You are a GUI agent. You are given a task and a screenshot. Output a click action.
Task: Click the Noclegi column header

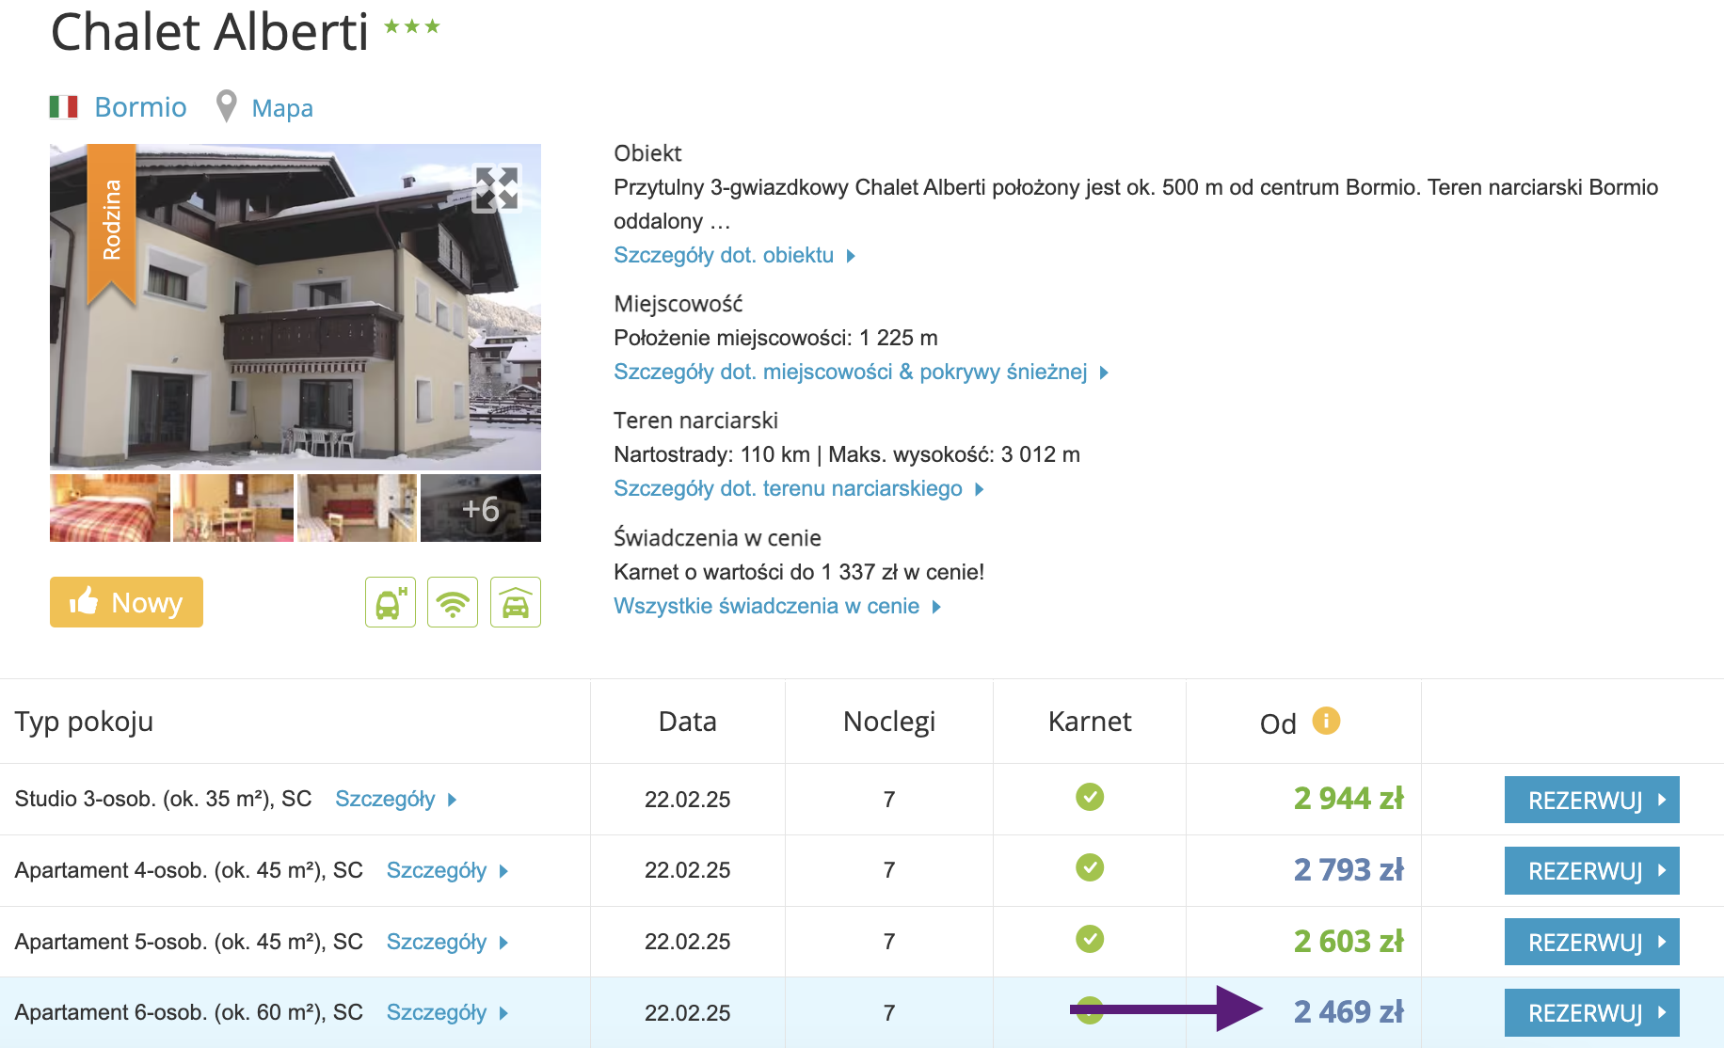click(889, 722)
